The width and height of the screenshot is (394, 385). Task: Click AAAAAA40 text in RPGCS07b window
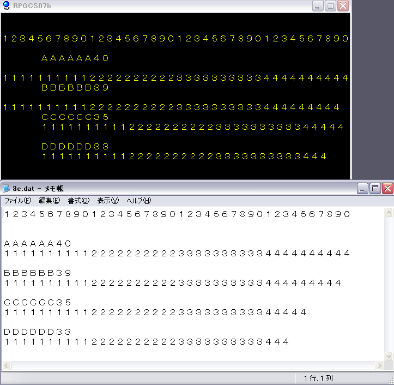(75, 58)
